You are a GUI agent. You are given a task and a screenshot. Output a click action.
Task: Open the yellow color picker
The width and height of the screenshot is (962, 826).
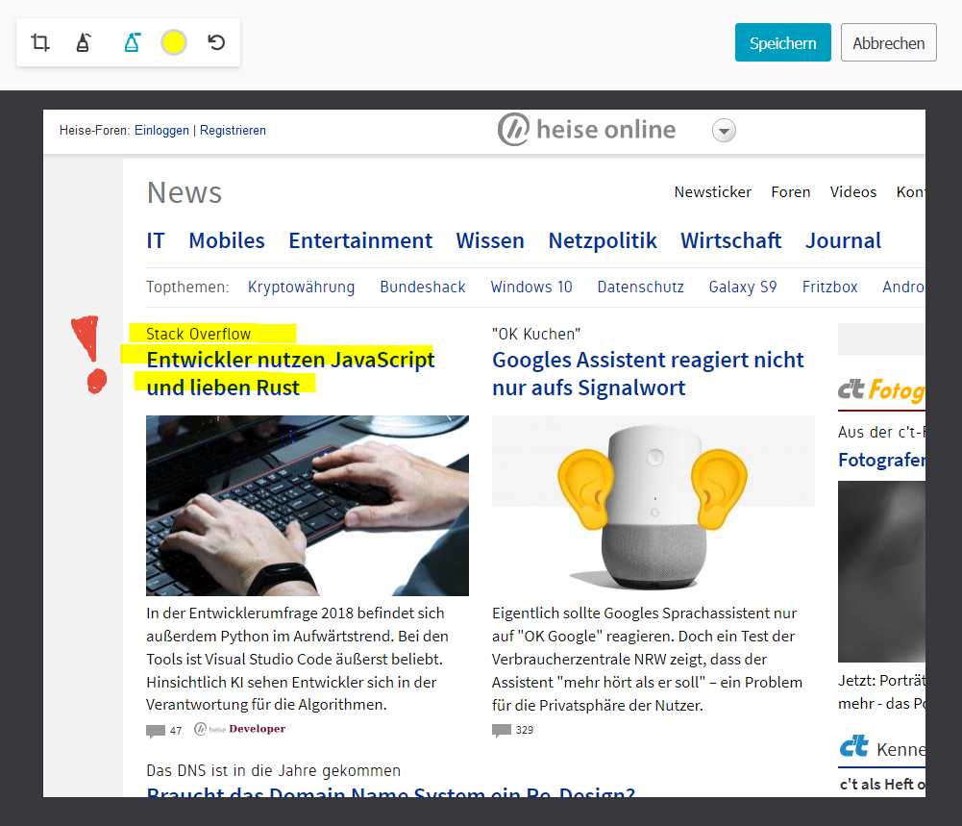[x=174, y=42]
